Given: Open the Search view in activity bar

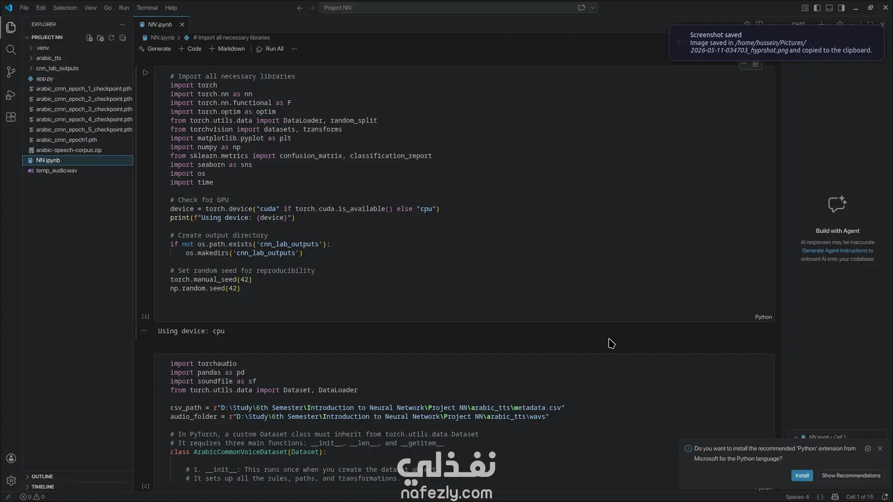Looking at the screenshot, I should point(11,50).
